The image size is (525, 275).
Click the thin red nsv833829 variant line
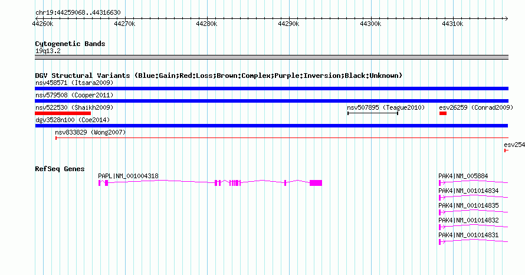(x=282, y=138)
